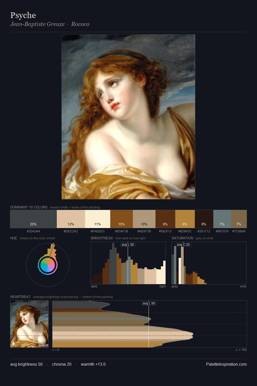Screen dimensions: 257x386
Task: Click the 'Psyche' title
Action: click(23, 15)
